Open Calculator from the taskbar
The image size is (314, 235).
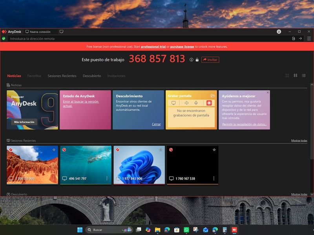[x=225, y=230]
